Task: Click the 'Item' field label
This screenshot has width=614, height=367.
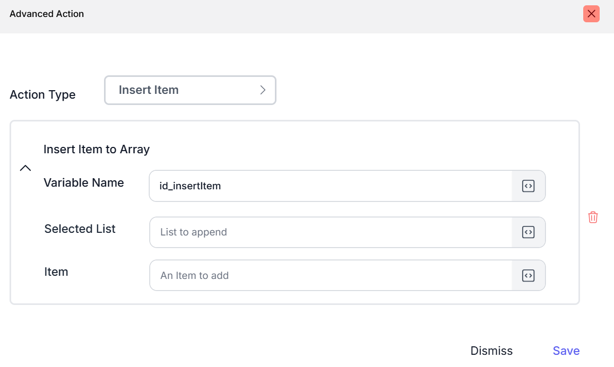Action: point(56,272)
